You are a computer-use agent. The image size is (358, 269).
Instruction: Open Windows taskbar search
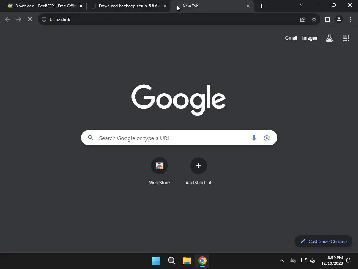(171, 261)
